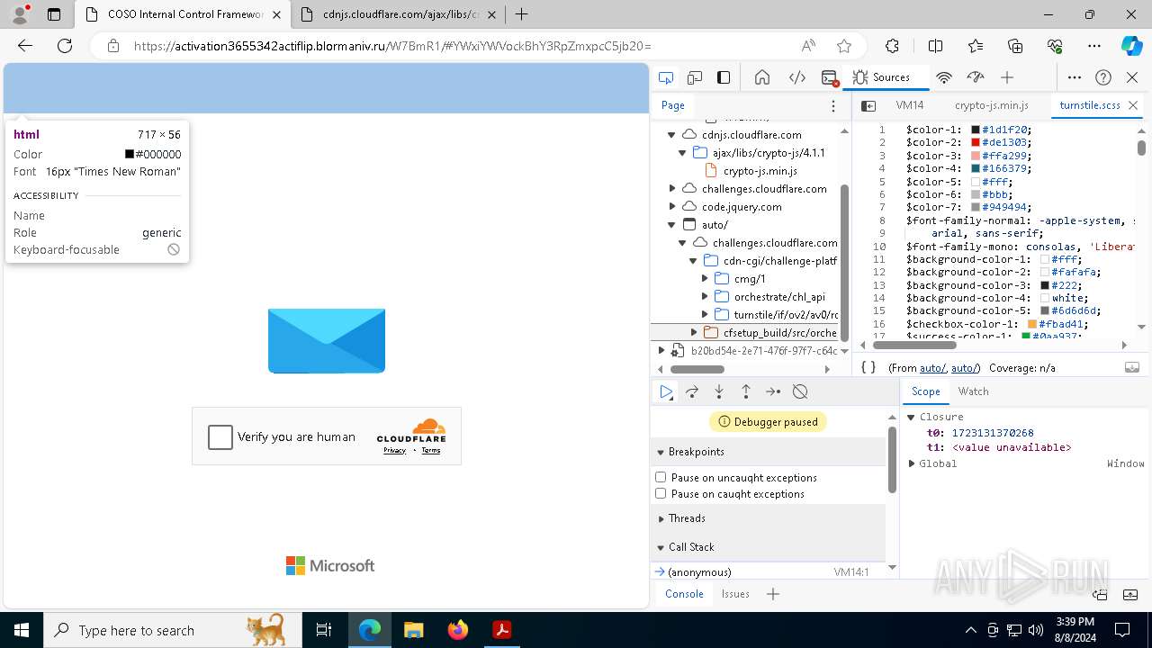Open the Performance panel icon

(976, 77)
